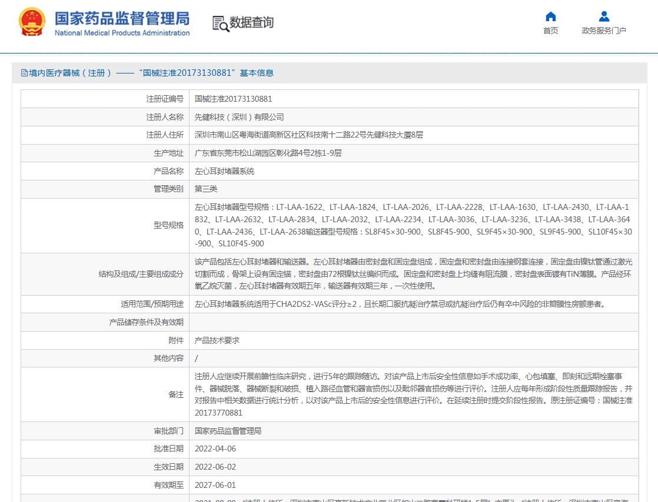Click the 首页 link text

click(550, 31)
